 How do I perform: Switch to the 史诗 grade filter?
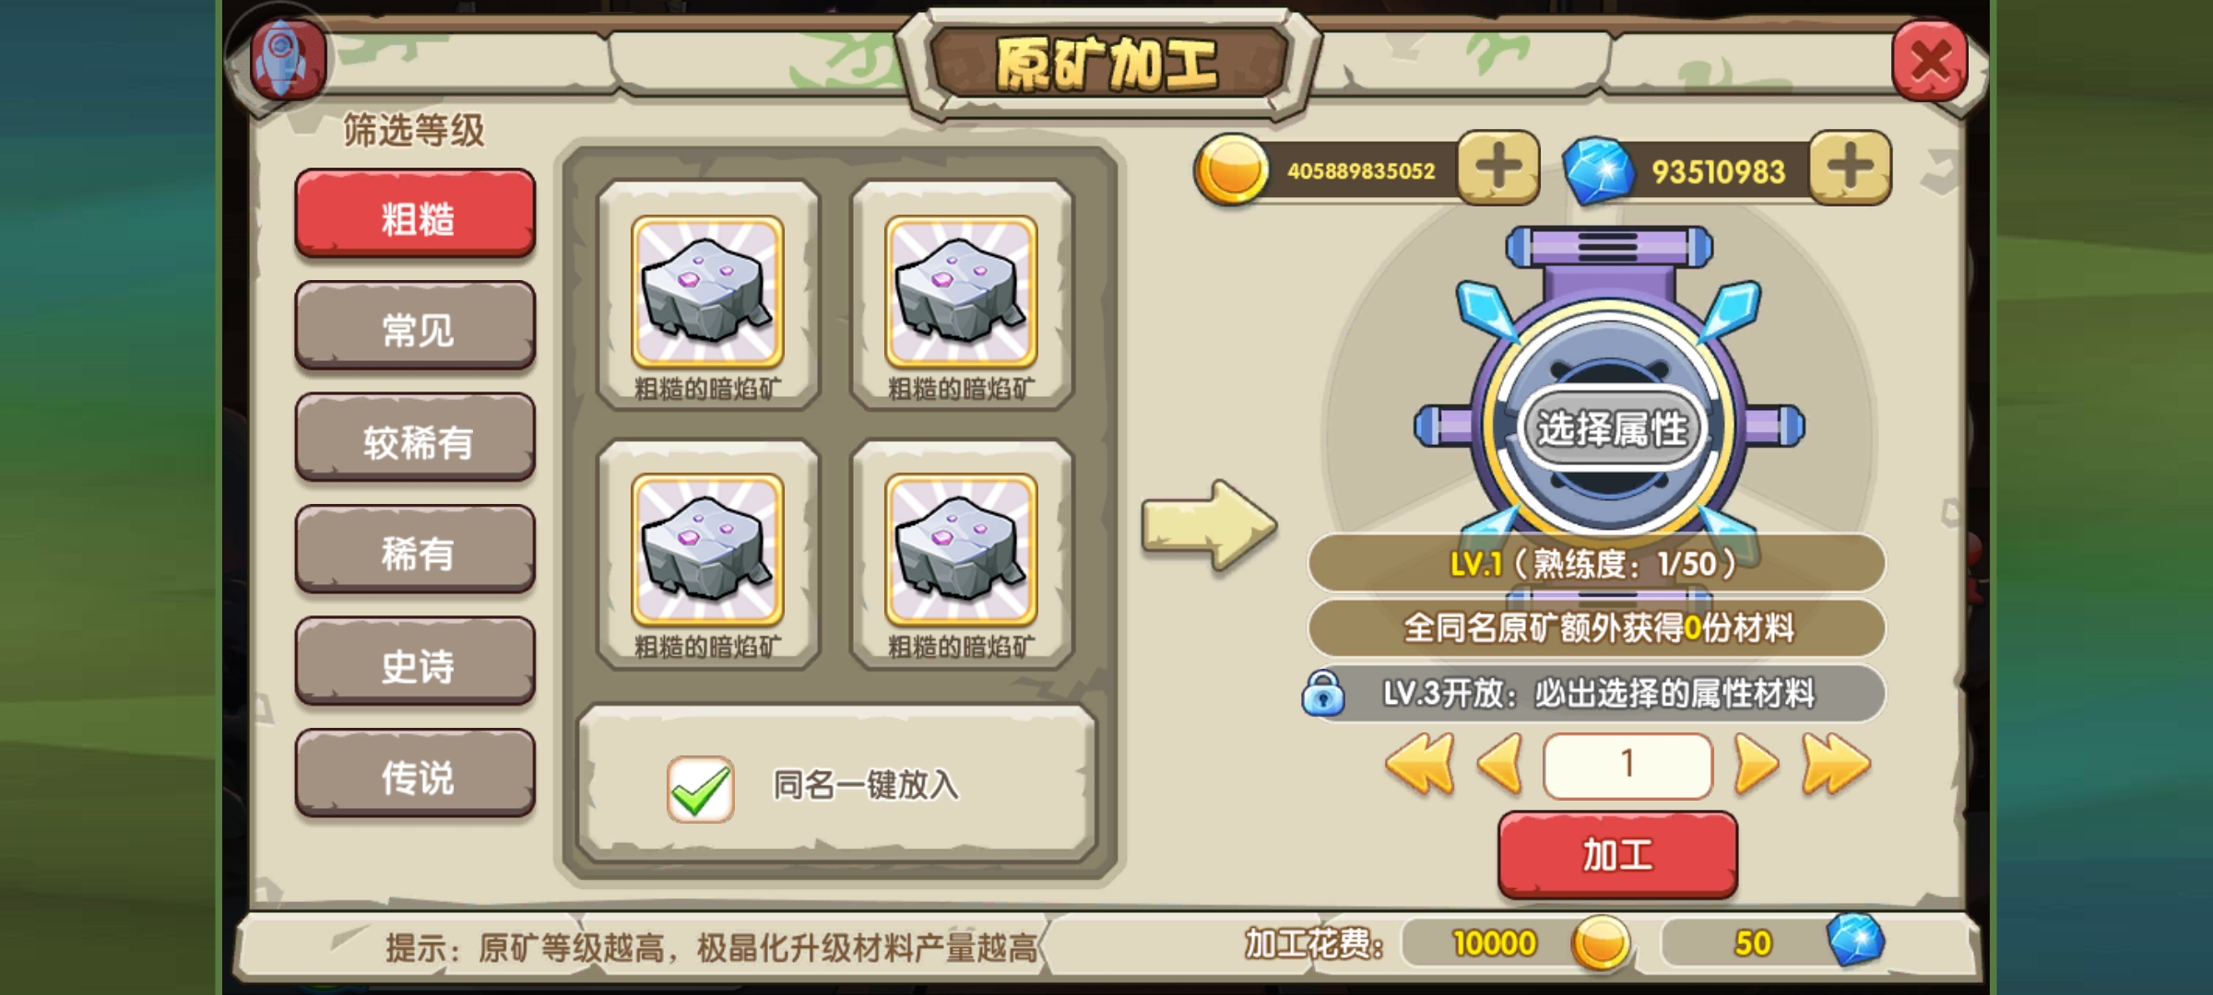coord(416,663)
